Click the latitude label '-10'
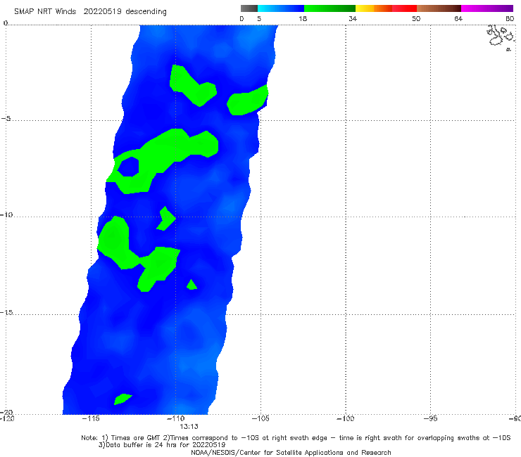 (x=6, y=214)
